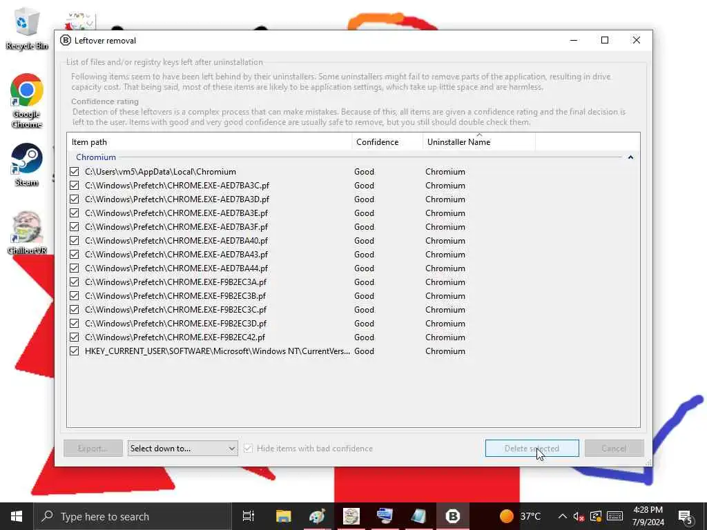The height and width of the screenshot is (530, 707).
Task: Click the window's bottom-right resize grip
Action: tap(648, 462)
